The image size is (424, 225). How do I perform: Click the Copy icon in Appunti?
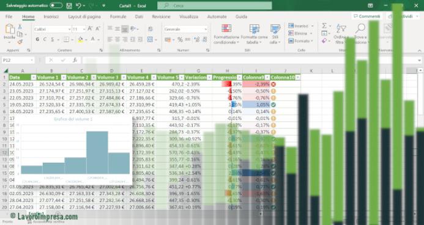pyautogui.click(x=20, y=34)
